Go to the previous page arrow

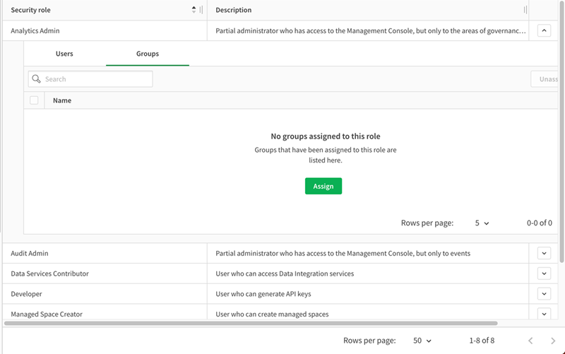pyautogui.click(x=530, y=341)
